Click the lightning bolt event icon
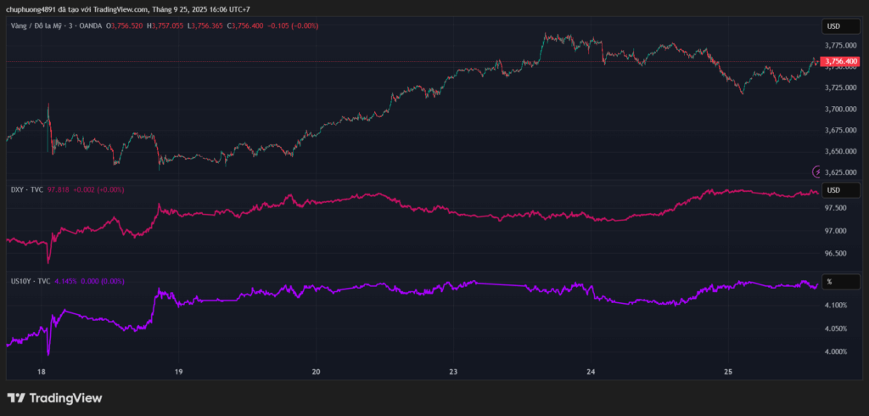This screenshot has width=869, height=416. [817, 171]
